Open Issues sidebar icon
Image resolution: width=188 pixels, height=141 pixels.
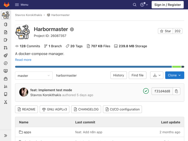6,40
